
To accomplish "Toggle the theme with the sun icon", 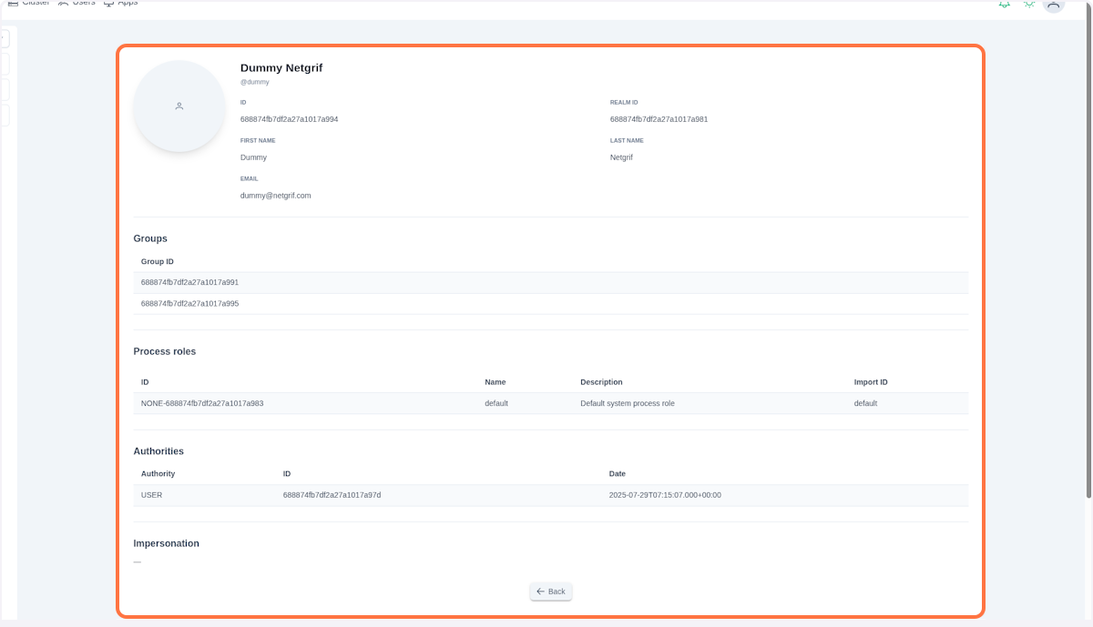I will click(1028, 5).
